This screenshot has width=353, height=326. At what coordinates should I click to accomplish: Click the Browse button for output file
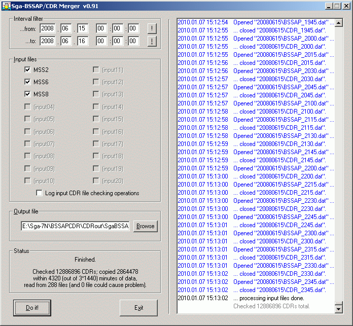[x=146, y=226]
